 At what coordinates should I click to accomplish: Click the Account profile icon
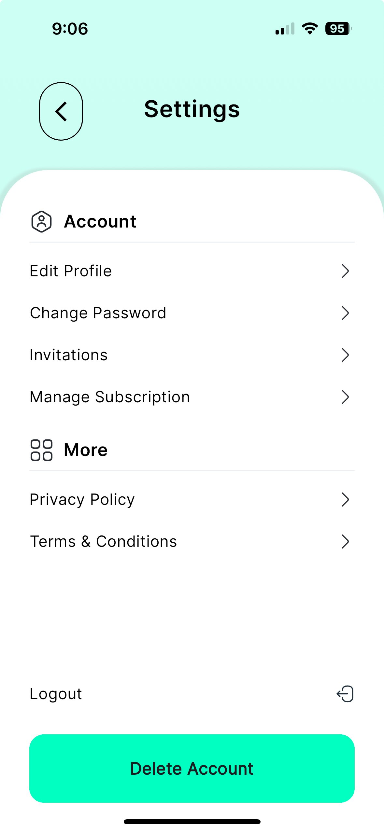click(41, 222)
